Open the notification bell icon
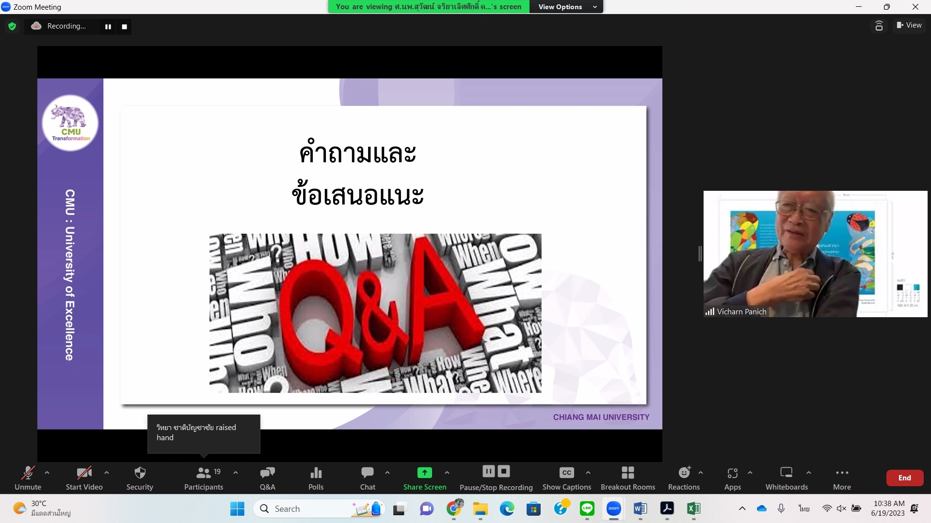Screen dimensions: 931x523 point(915,508)
